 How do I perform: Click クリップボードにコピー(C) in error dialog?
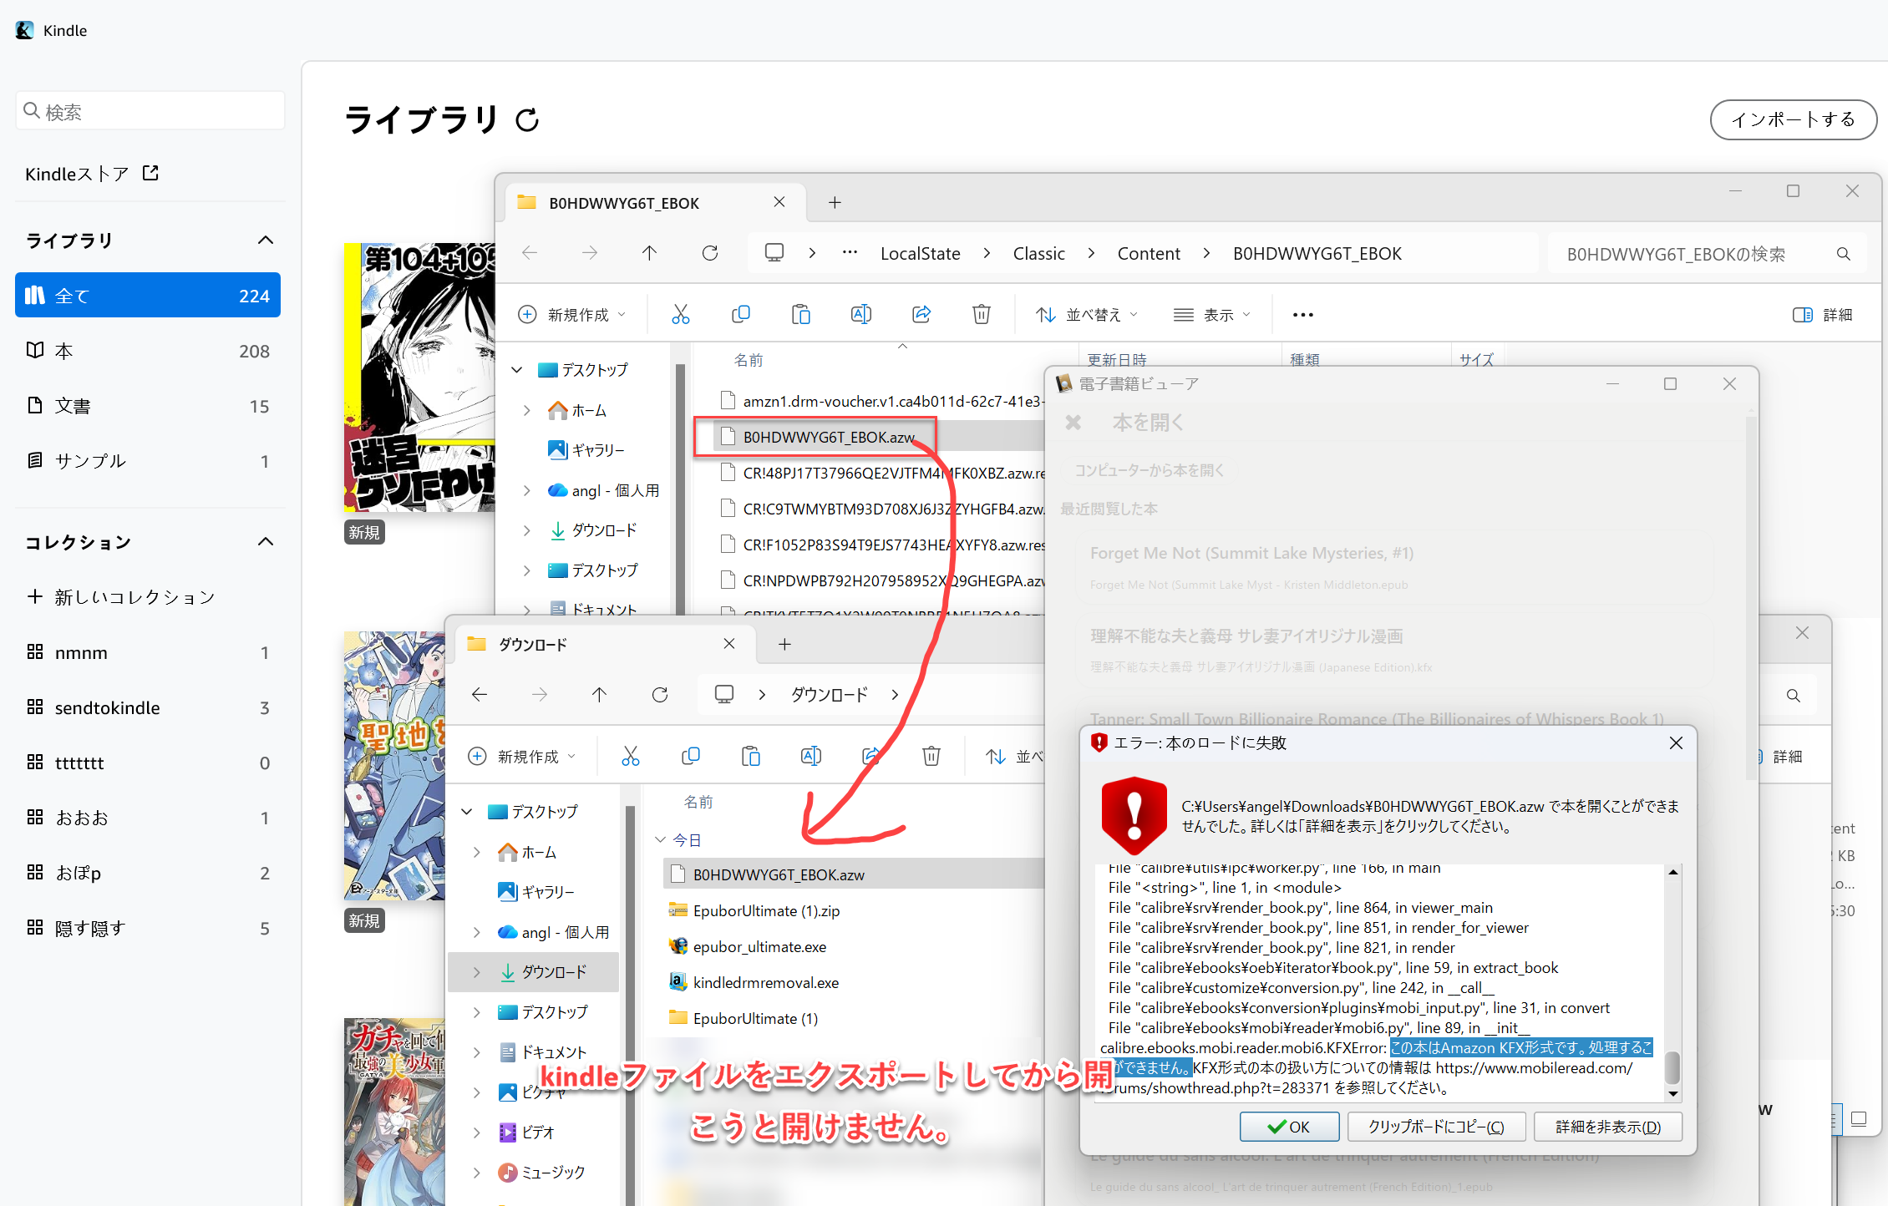tap(1436, 1127)
